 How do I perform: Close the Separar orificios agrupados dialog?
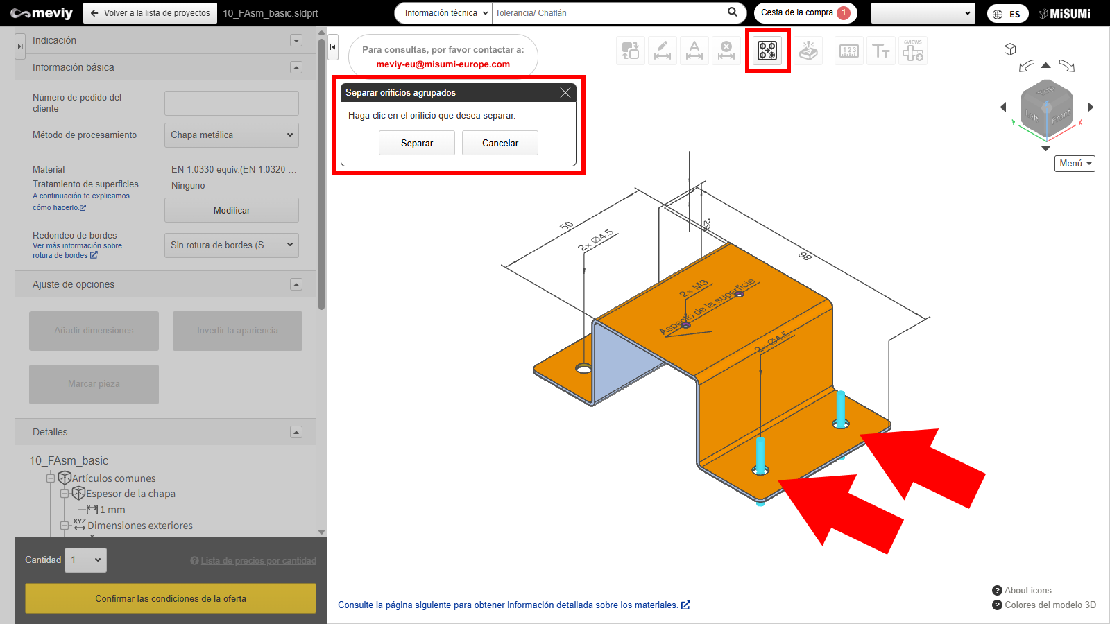(x=565, y=93)
